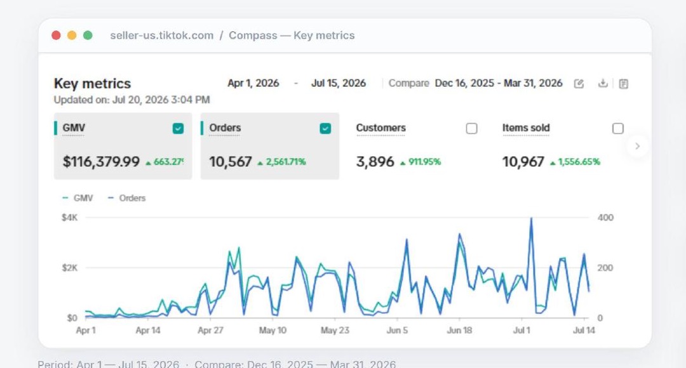Screen dimensions: 686x368
Task: Select the Items sold metric label
Action: [x=526, y=128]
